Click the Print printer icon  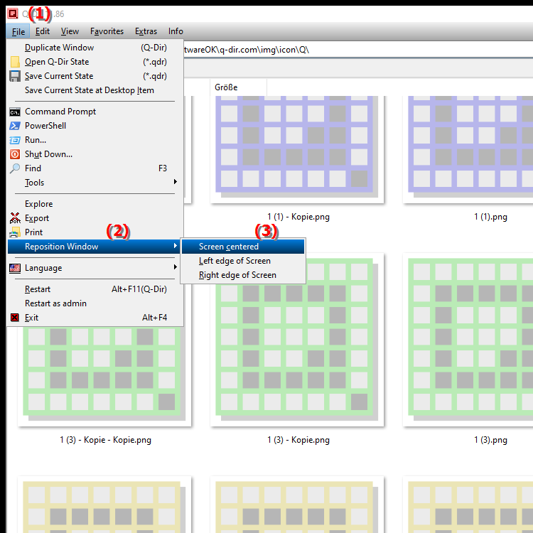click(15, 232)
